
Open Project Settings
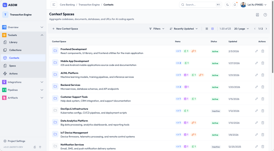click(14, 141)
